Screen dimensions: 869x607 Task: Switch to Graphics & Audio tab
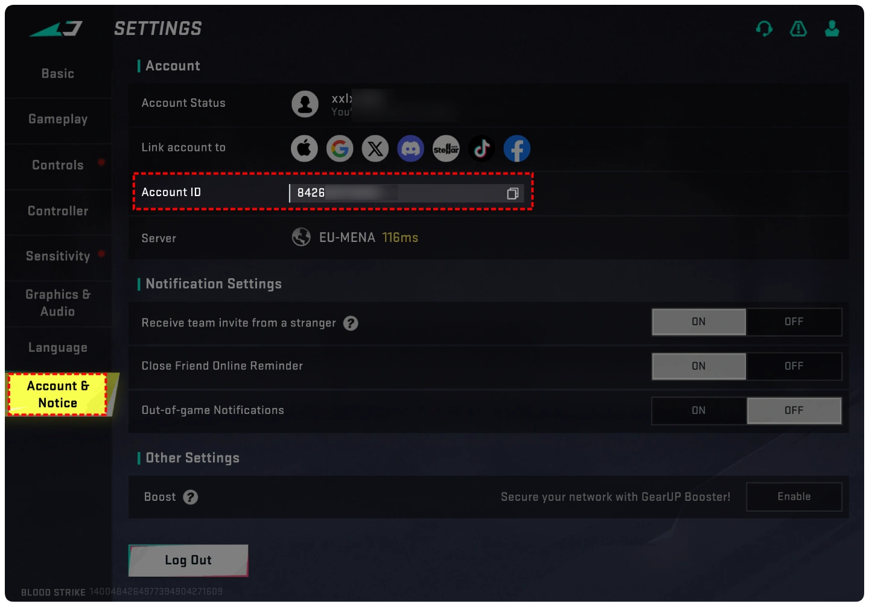[58, 303]
